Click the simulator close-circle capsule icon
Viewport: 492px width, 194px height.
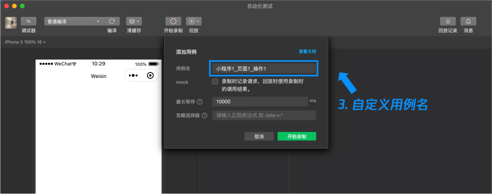coord(150,76)
